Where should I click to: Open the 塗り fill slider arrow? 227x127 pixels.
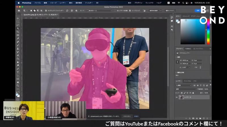(x=210, y=93)
